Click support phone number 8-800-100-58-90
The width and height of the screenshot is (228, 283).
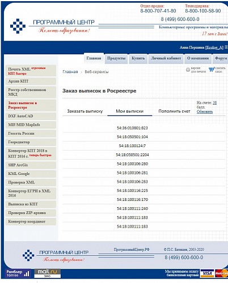203,11
